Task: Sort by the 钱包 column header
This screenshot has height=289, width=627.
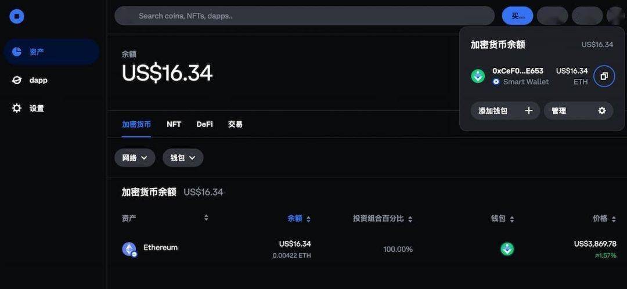Action: (503, 219)
